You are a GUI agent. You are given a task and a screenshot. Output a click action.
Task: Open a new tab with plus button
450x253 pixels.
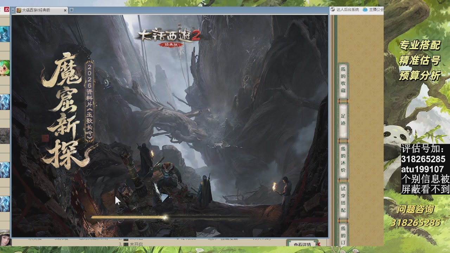pyautogui.click(x=71, y=10)
